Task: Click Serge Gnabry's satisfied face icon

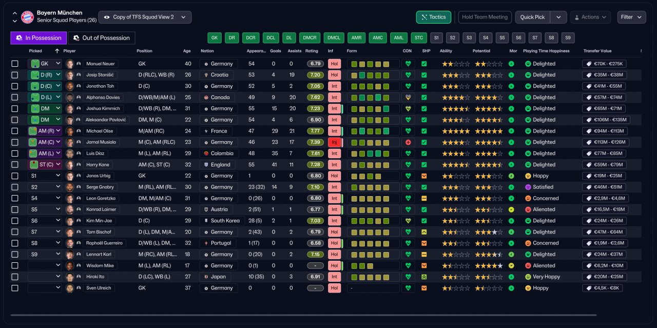Action: click(527, 187)
